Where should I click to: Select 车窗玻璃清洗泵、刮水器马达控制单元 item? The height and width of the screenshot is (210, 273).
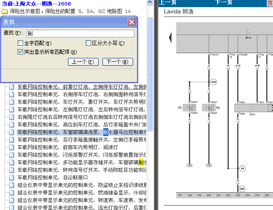81,132
